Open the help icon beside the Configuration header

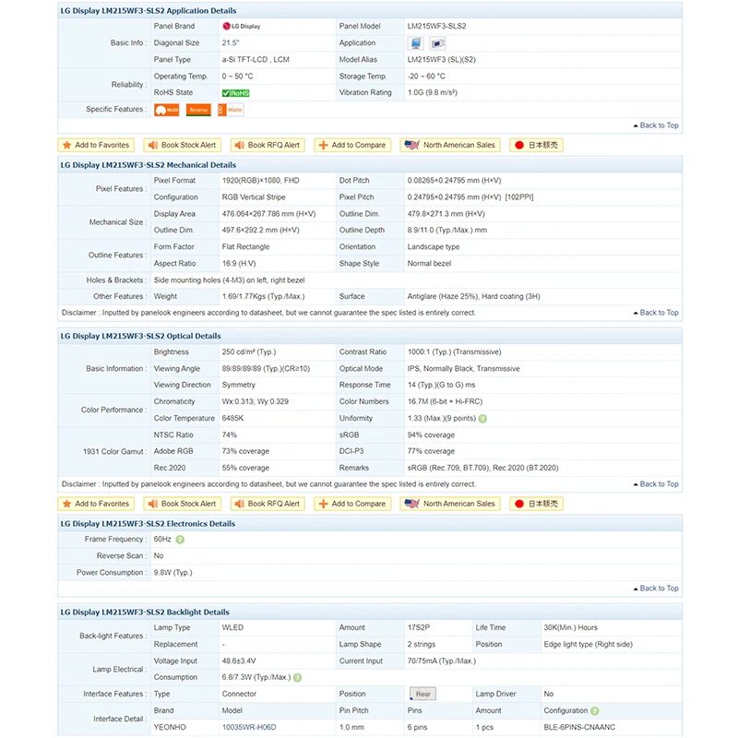point(595,710)
